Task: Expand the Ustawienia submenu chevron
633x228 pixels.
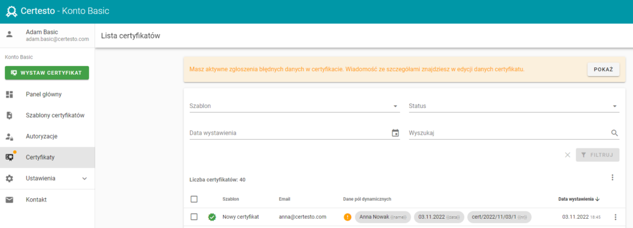Action: (84, 179)
